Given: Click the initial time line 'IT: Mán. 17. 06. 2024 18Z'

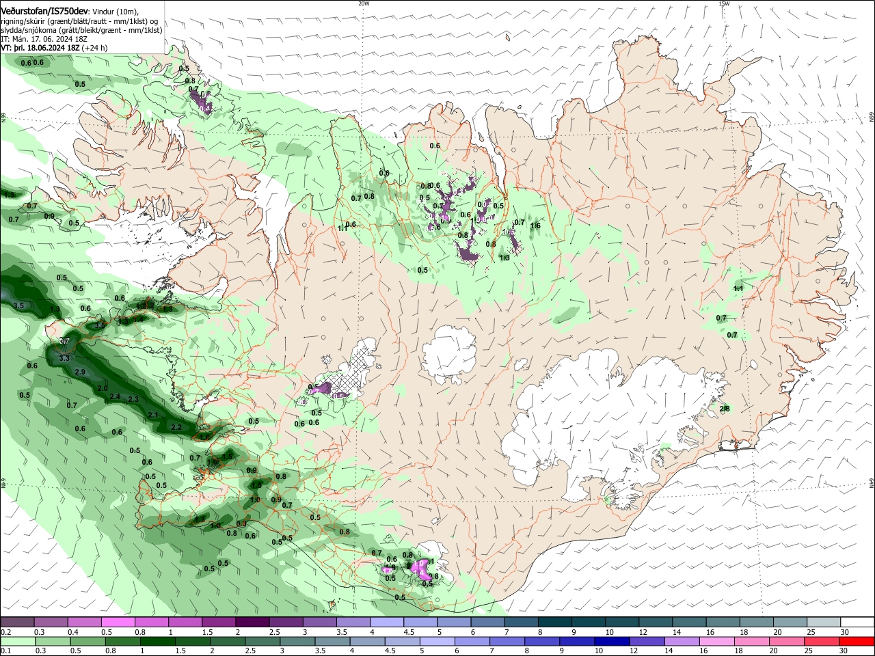Looking at the screenshot, I should (x=43, y=39).
